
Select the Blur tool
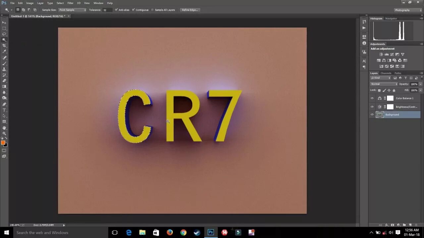pos(4,92)
